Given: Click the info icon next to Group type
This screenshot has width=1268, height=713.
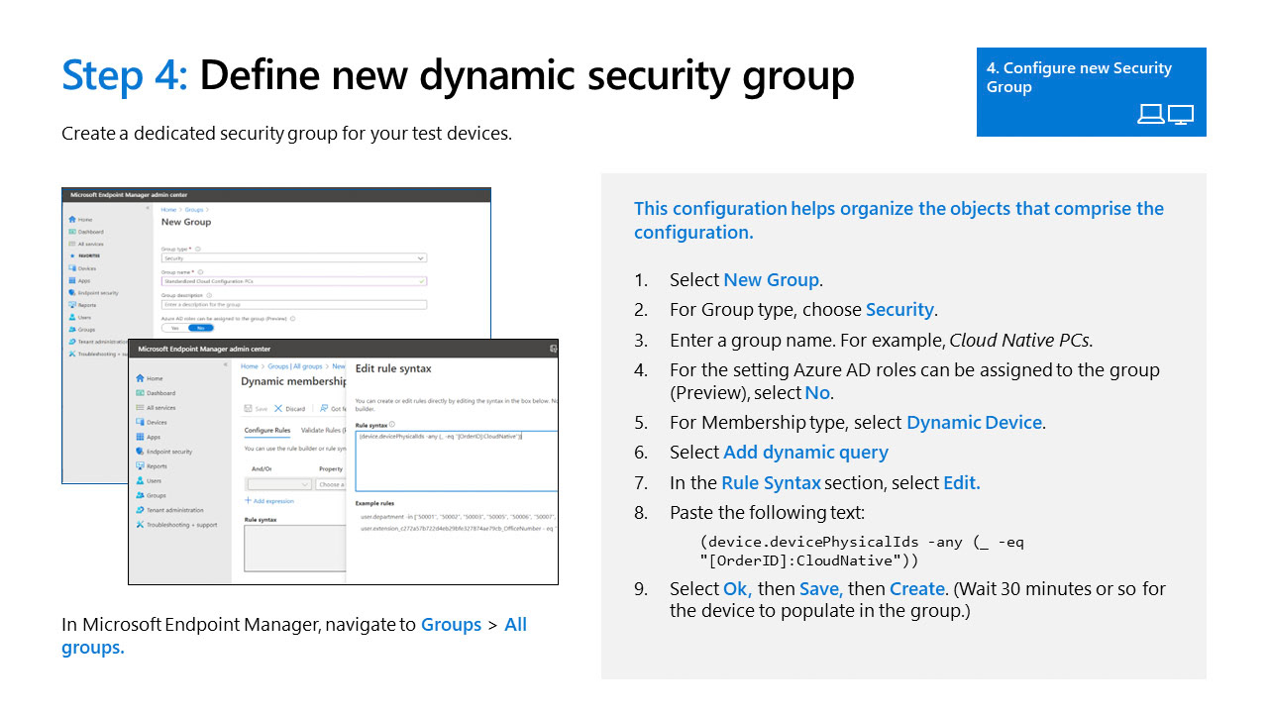Looking at the screenshot, I should [198, 249].
